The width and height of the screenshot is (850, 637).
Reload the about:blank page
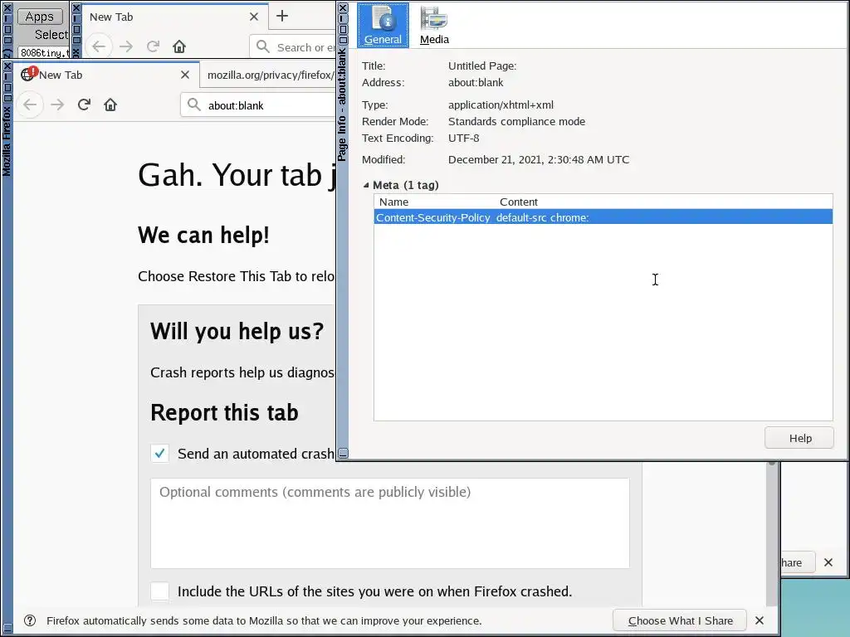pyautogui.click(x=84, y=105)
